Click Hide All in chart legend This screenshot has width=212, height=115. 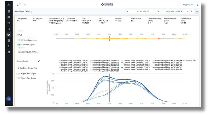(182, 61)
